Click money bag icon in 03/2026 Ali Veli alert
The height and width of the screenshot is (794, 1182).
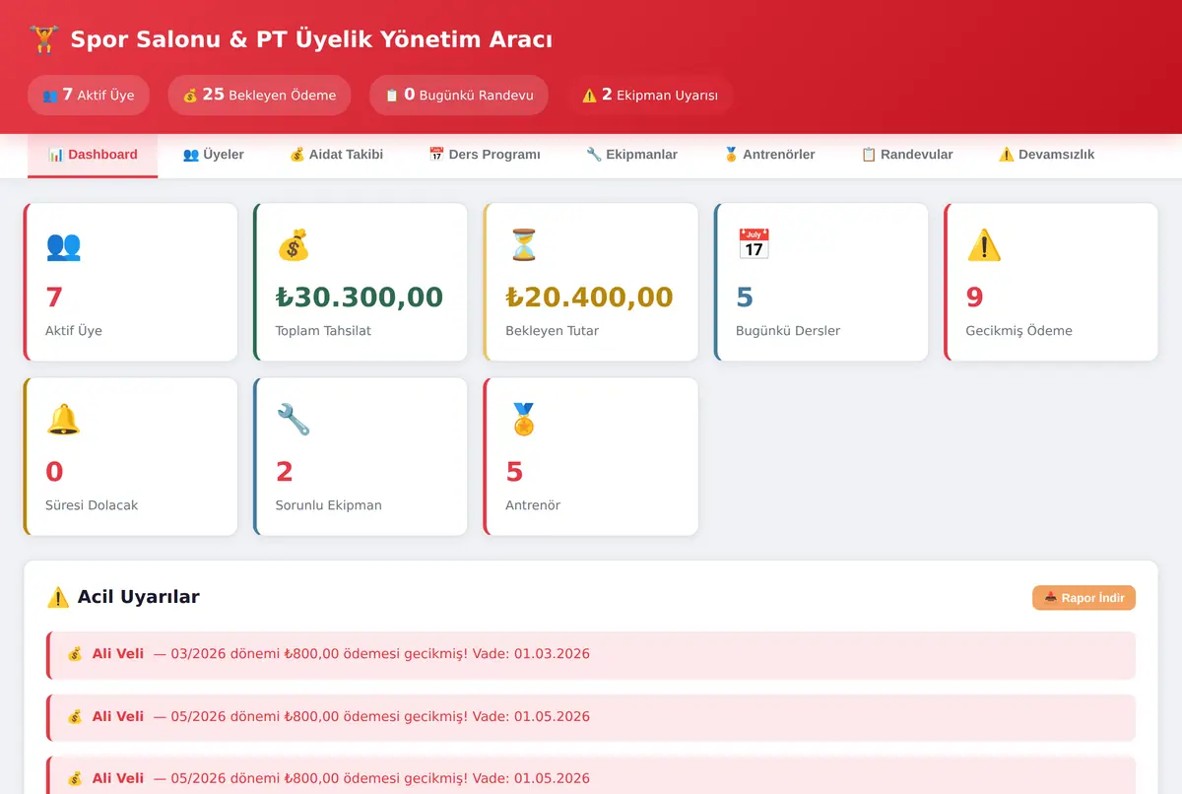75,654
